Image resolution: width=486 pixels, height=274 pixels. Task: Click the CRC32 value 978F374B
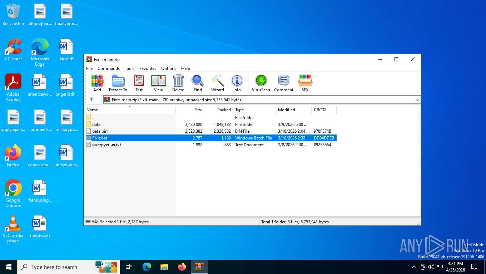click(x=322, y=131)
